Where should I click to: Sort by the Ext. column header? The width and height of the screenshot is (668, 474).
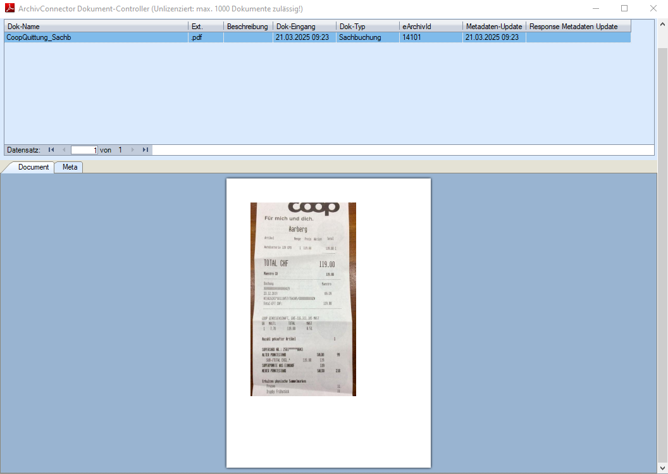(x=206, y=27)
